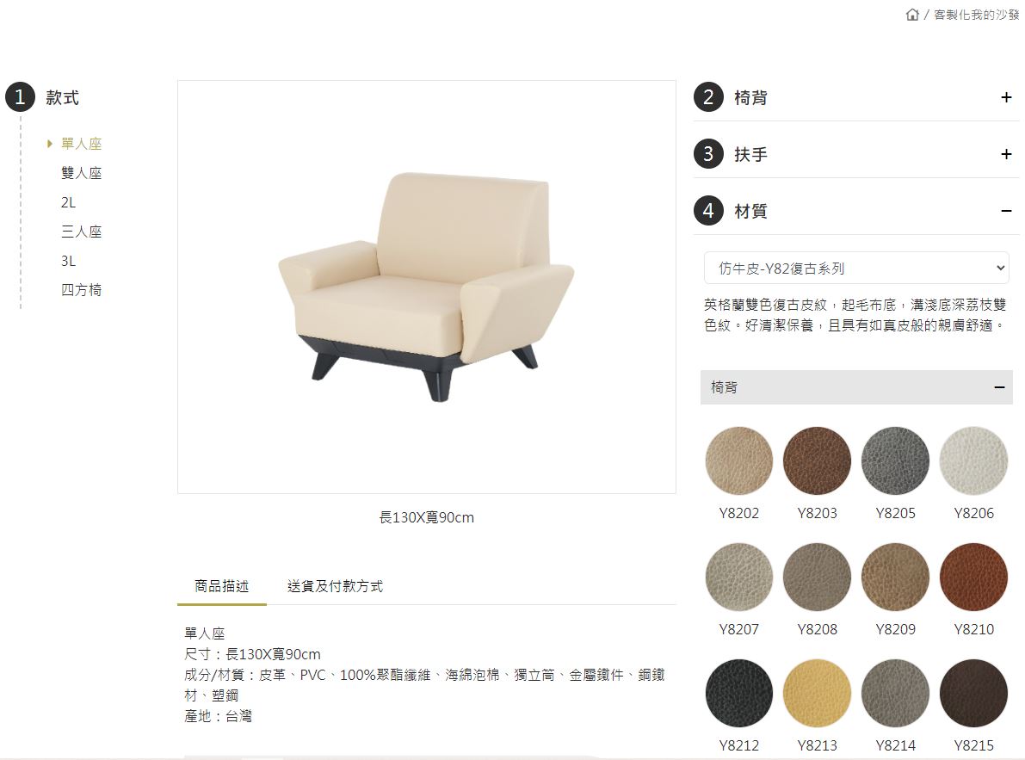Collapse the 材質 section minus icon
This screenshot has width=1025, height=760.
[1006, 211]
